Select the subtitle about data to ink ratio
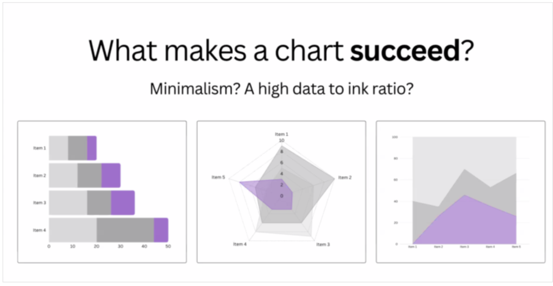 click(281, 88)
